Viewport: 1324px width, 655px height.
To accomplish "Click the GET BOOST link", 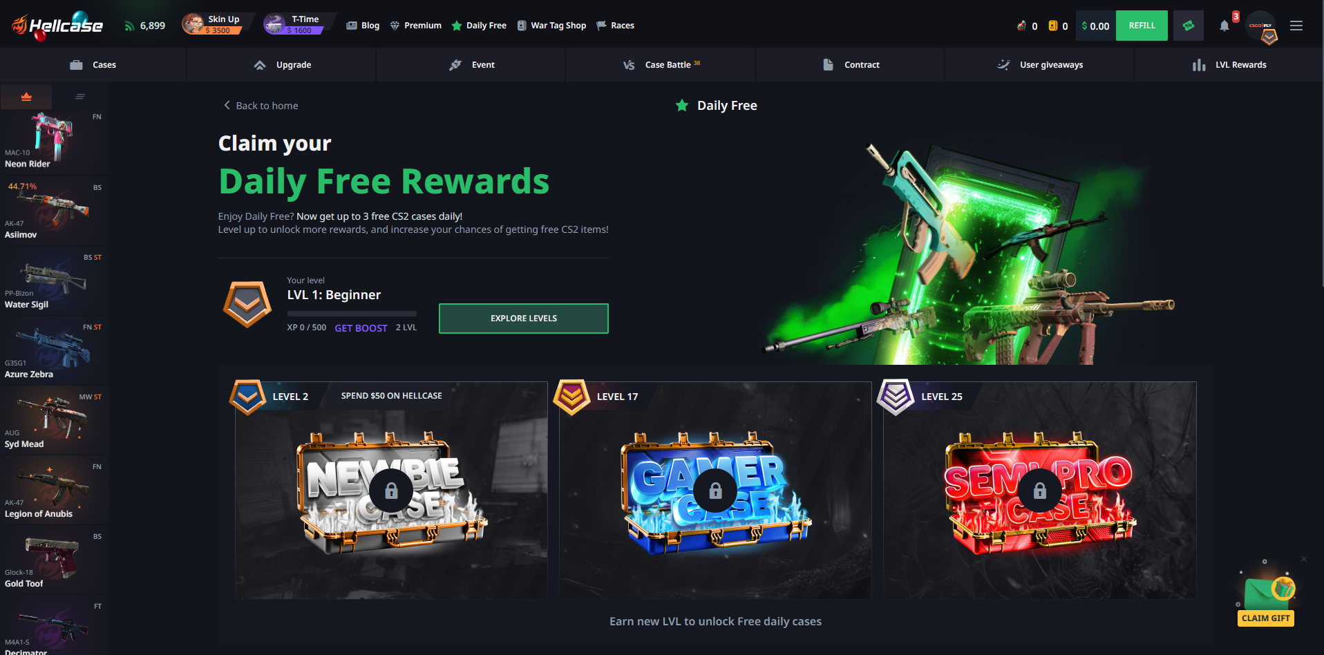I will coord(361,328).
